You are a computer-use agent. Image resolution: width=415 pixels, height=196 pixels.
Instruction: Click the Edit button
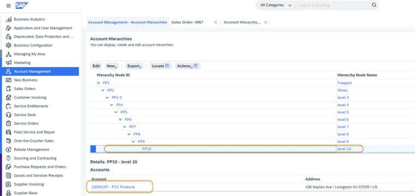coord(97,66)
